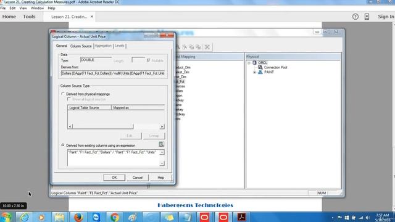Close the Lesson 21 document tab
Viewport: 395px width, 222px height.
pyautogui.click(x=92, y=17)
